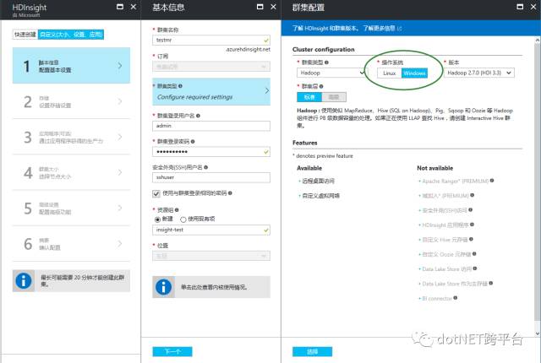Click info icon beside SSH 用户名 label
This screenshot has height=363, width=541.
tap(206, 167)
